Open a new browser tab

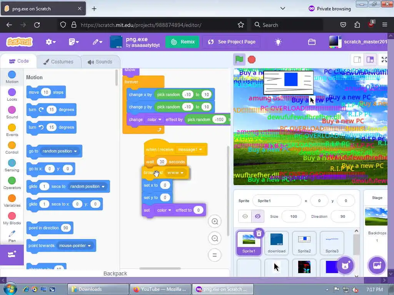pyautogui.click(x=94, y=9)
